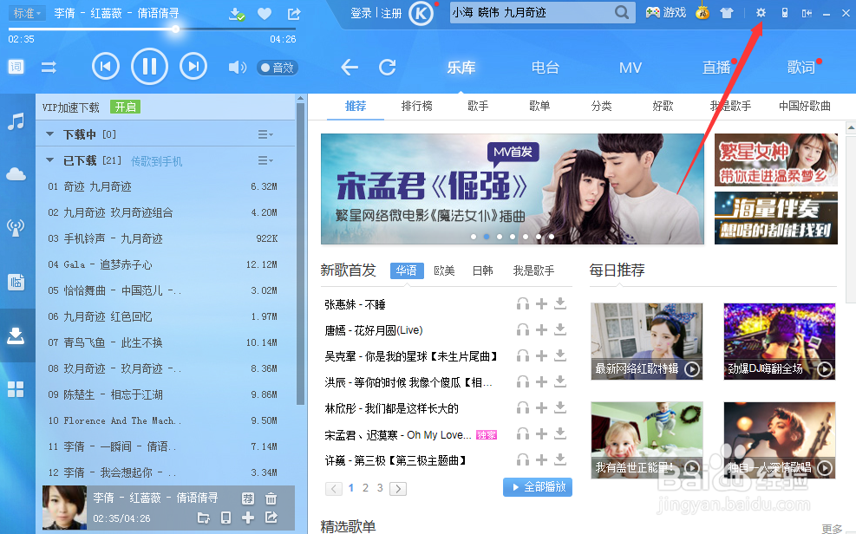Open cloud music sidebar icon
Image resolution: width=856 pixels, height=534 pixels.
(x=16, y=174)
